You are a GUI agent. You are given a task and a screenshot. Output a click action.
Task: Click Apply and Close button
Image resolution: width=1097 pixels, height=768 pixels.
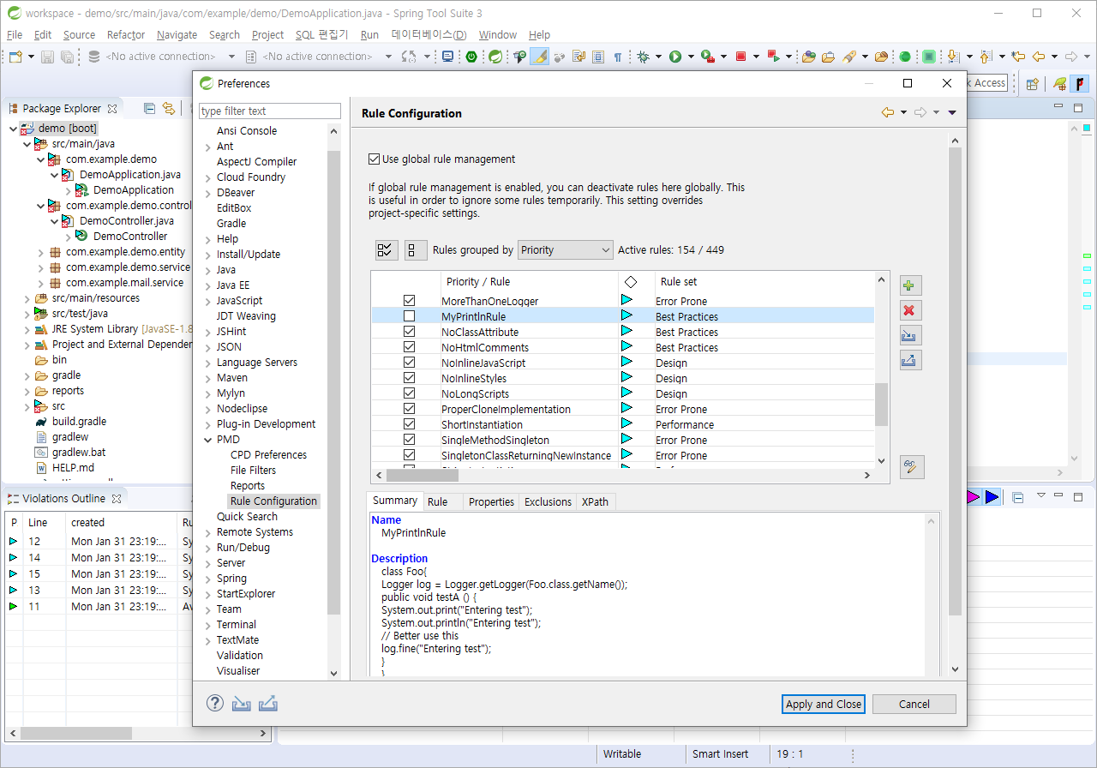coord(824,704)
